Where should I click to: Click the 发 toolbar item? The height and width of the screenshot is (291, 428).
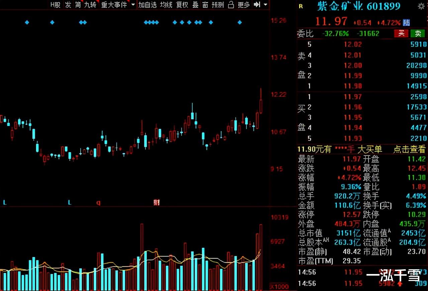[x=68, y=5]
